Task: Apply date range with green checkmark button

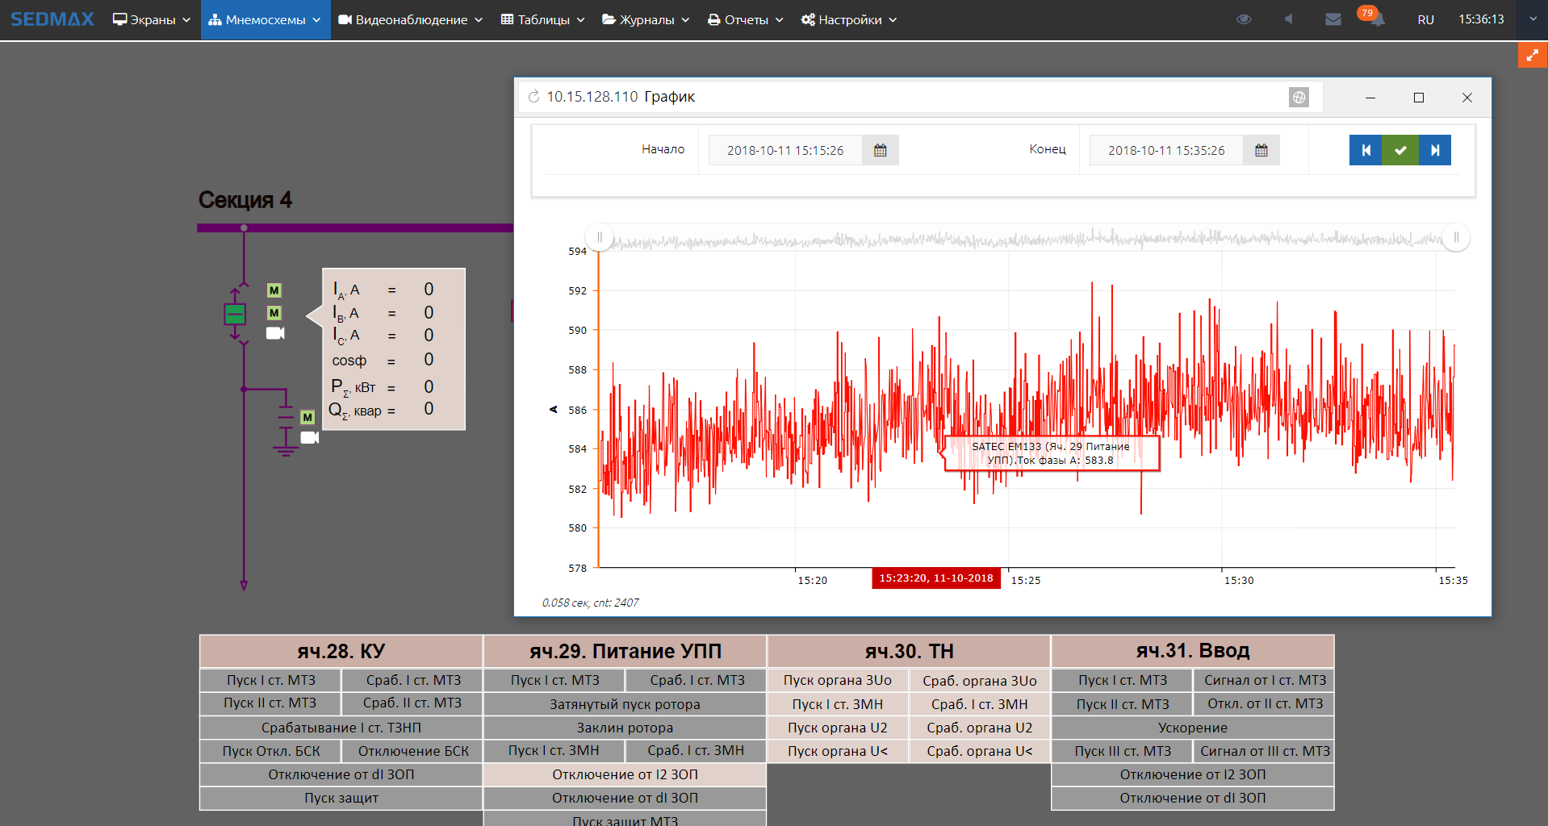Action: click(x=1400, y=150)
